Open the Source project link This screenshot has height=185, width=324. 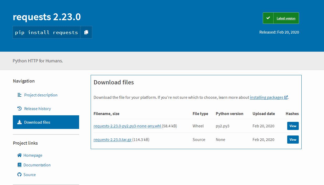29,175
